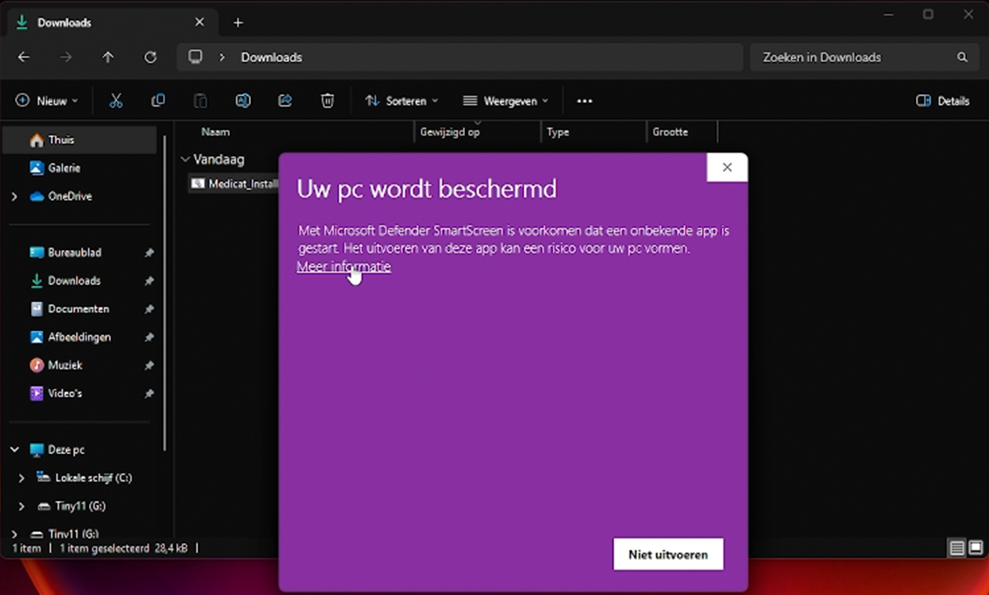Click the Rename icon in toolbar
The image size is (989, 595).
coord(243,101)
